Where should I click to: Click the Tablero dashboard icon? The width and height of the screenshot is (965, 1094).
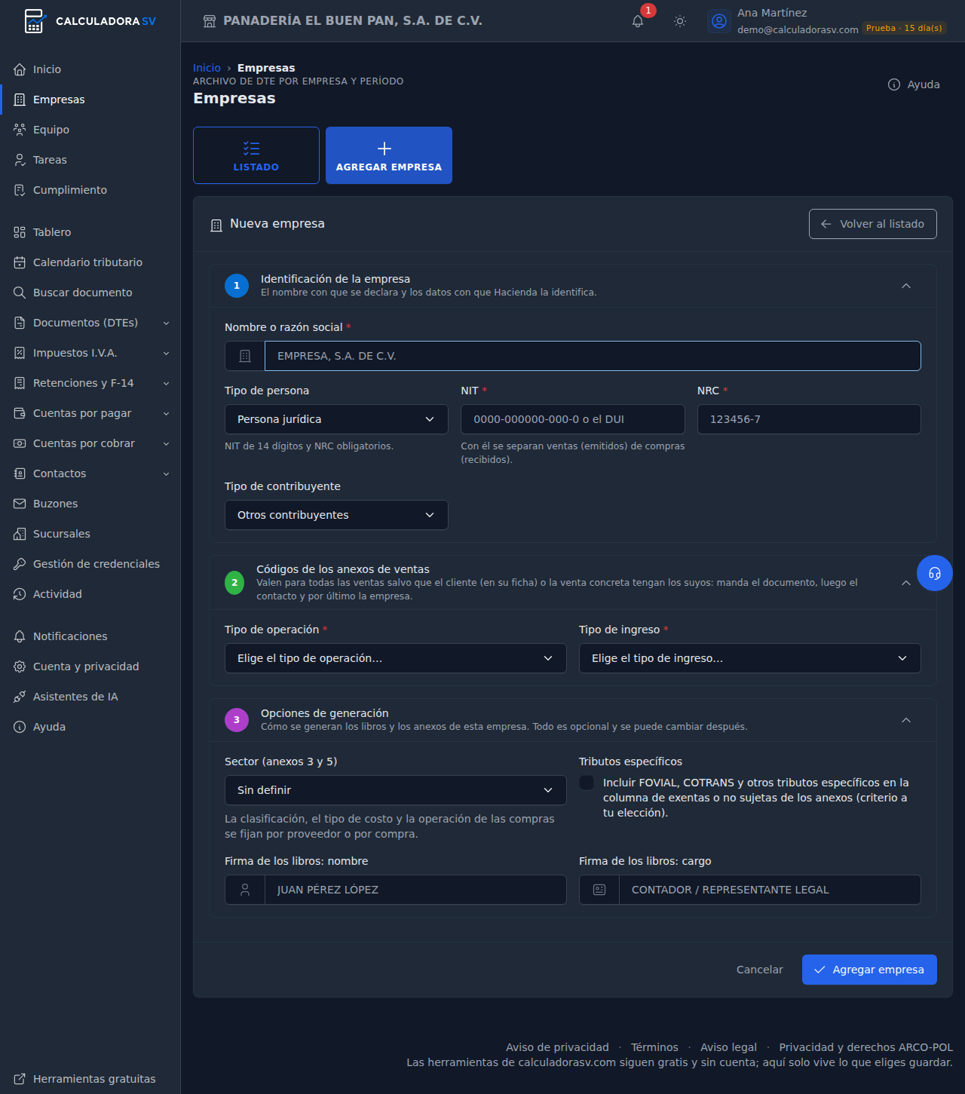tap(20, 232)
